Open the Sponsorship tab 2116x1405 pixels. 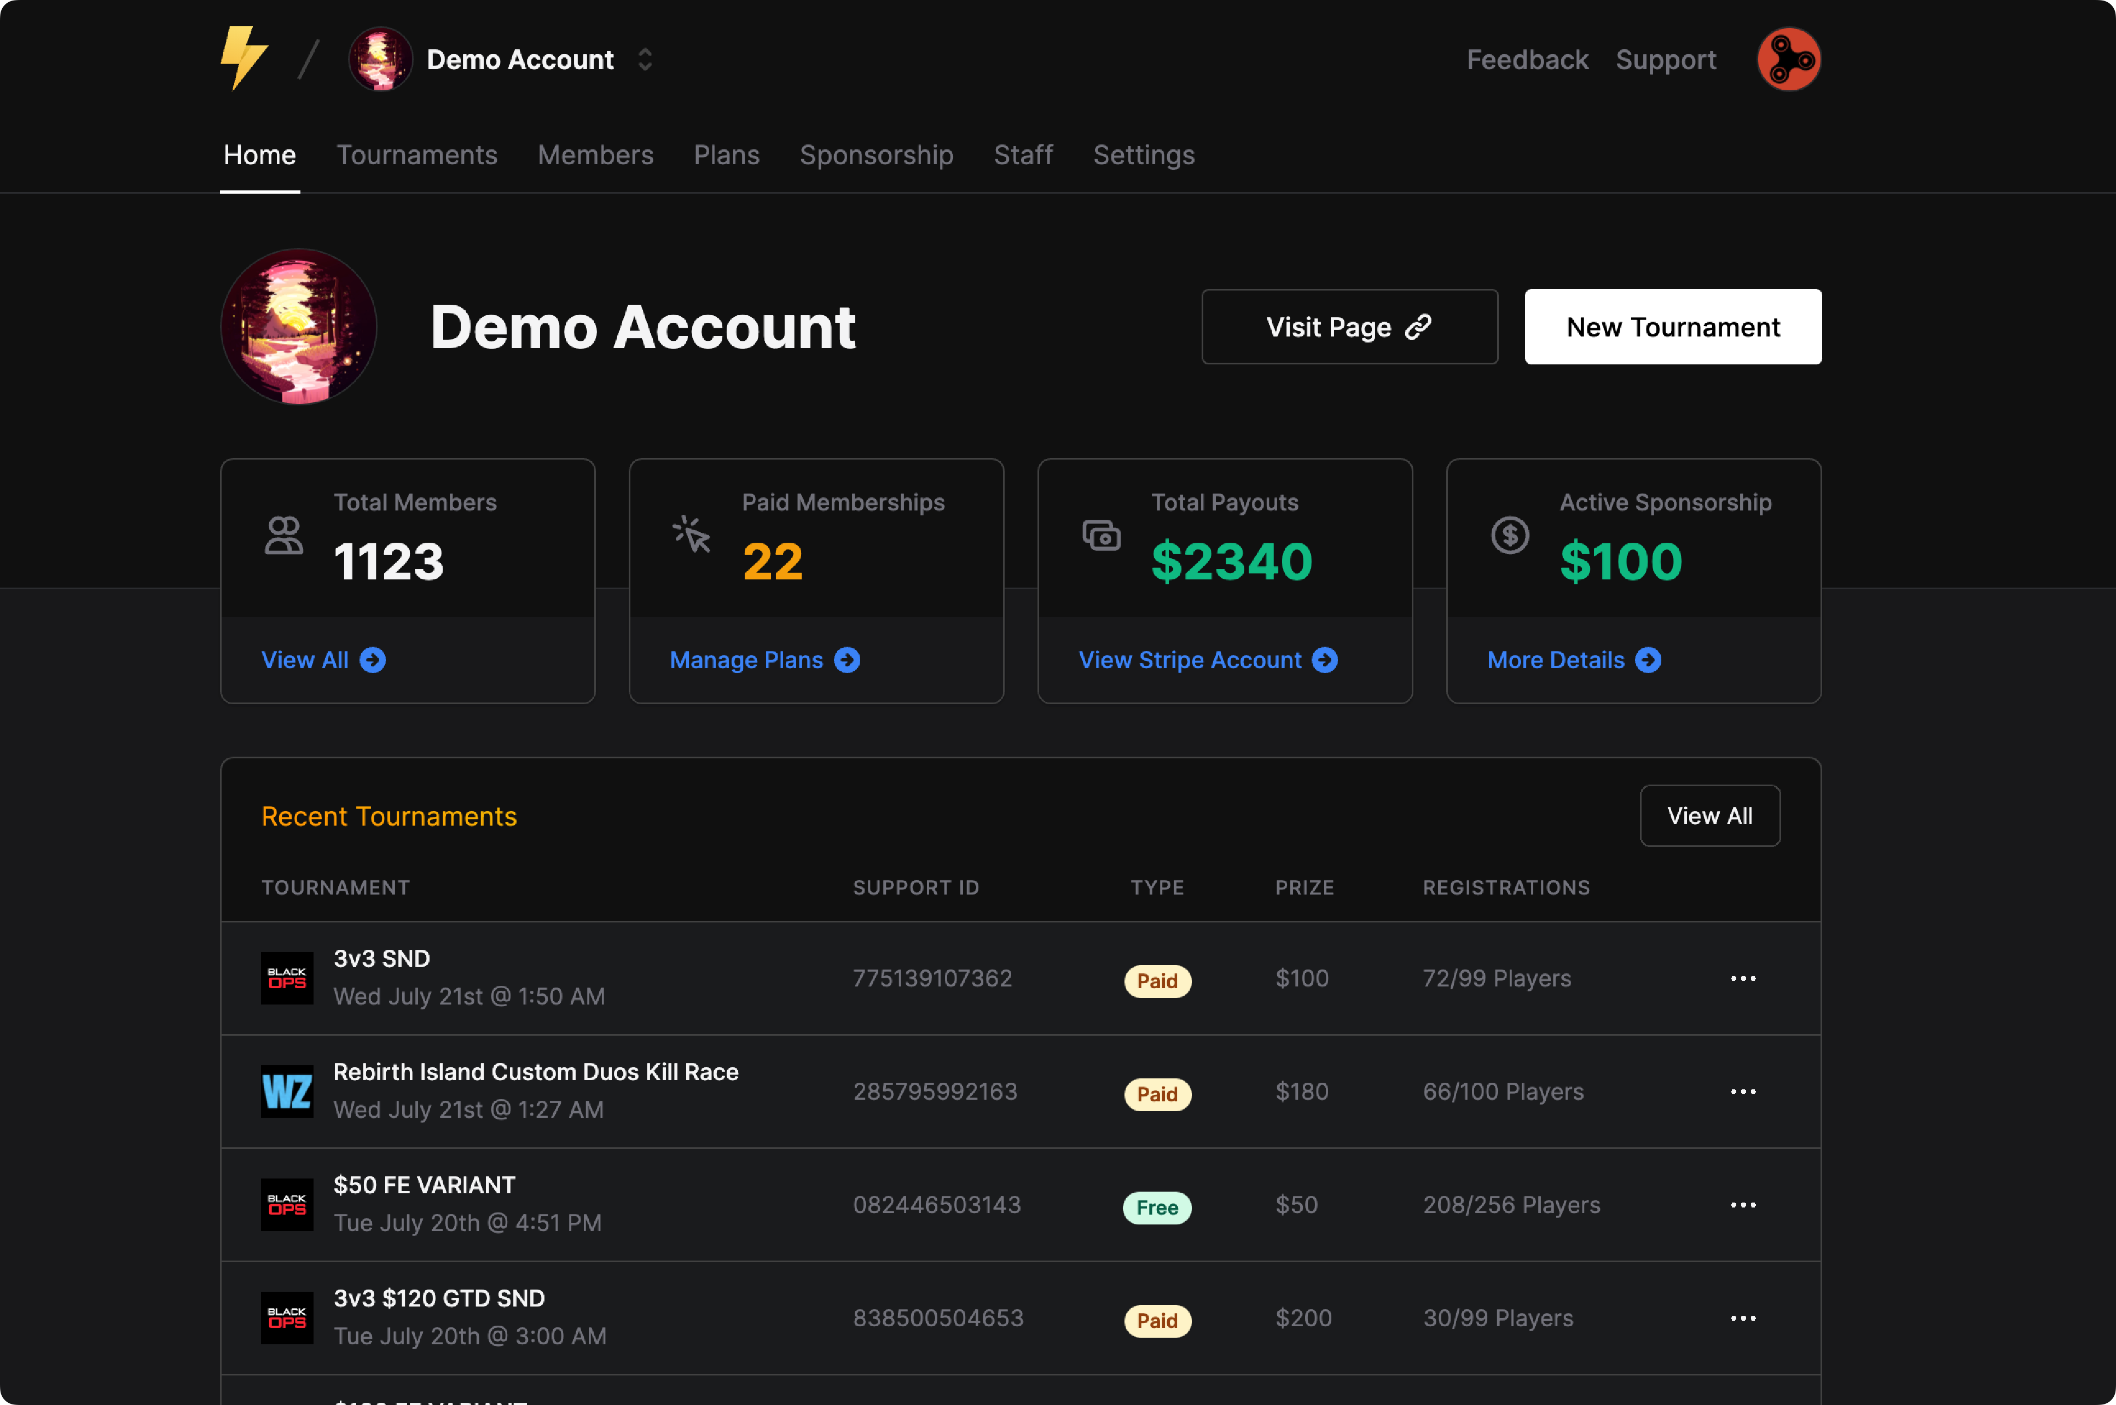(876, 155)
